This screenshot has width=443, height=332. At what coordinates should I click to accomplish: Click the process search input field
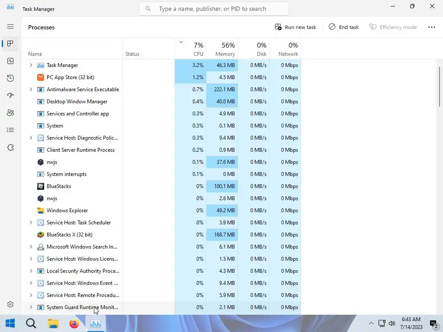tap(214, 9)
